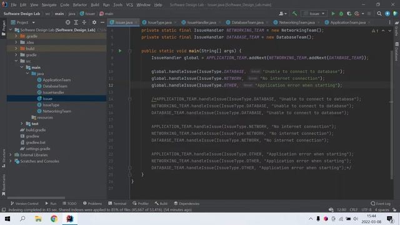Open the Terminal tool window
This screenshot has width=400, height=225.
117,204
